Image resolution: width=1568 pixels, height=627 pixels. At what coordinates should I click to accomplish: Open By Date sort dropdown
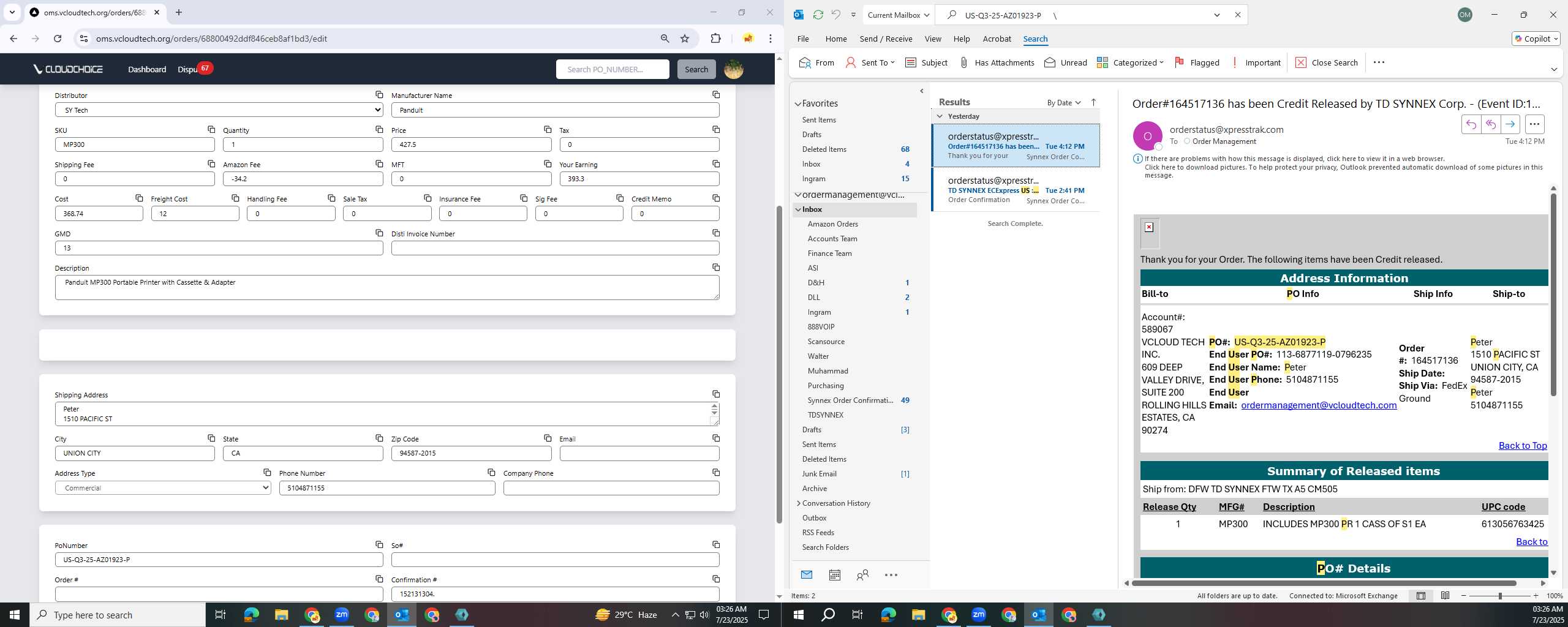point(1063,102)
